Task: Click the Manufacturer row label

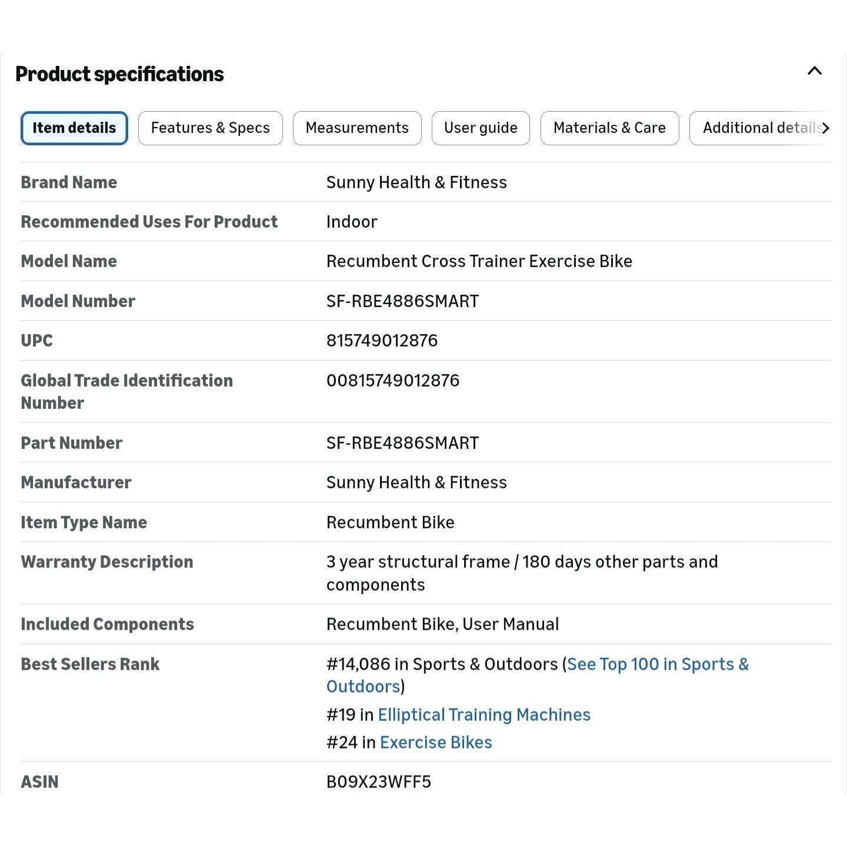Action: (x=76, y=482)
